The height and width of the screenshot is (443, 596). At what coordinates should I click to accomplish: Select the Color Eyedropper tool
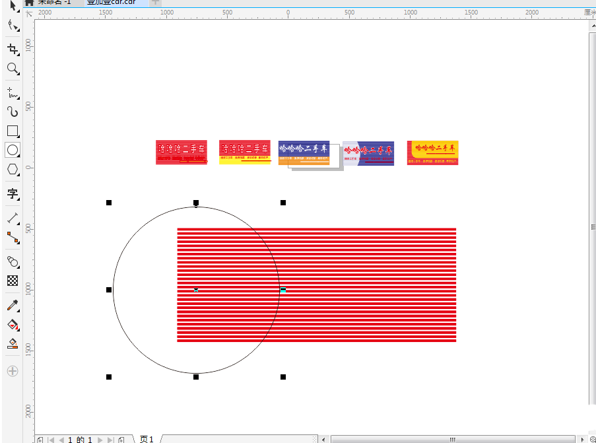13,305
